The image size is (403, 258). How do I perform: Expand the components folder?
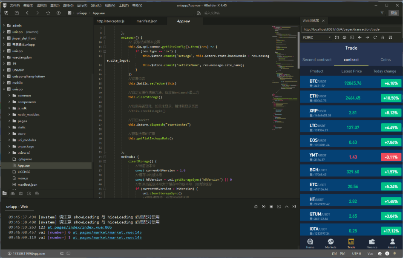click(9, 102)
